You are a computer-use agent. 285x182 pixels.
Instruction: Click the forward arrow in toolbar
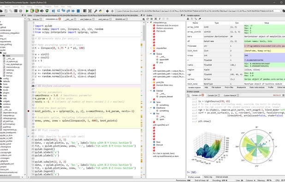(x=112, y=11)
